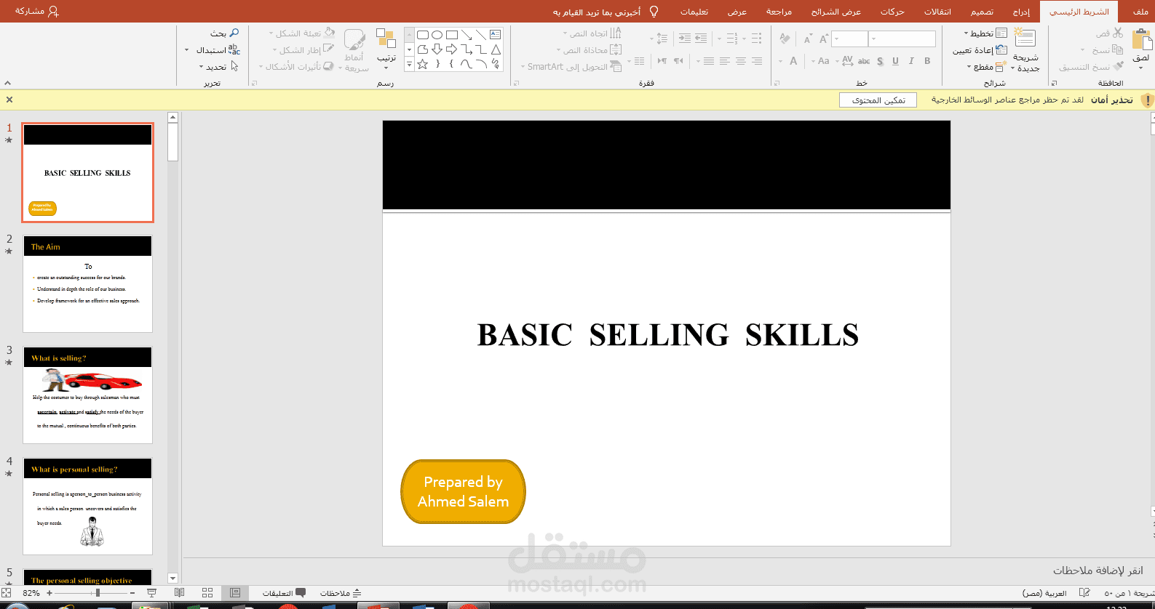Image resolution: width=1155 pixels, height=609 pixels.
Task: Click the Tell Me search box
Action: 606,12
